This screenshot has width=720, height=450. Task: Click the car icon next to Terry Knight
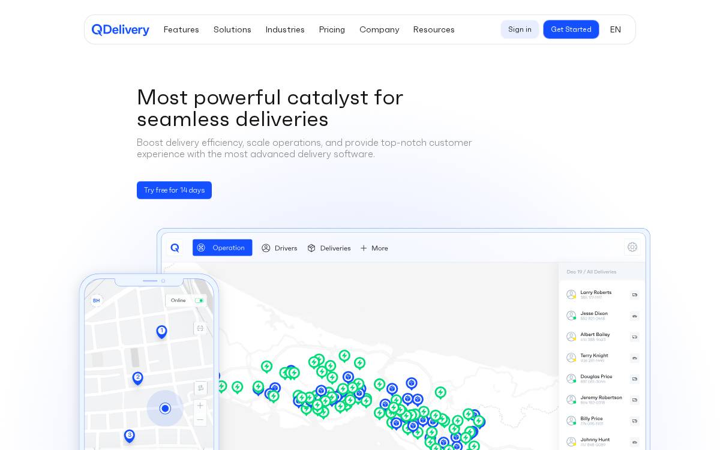[x=634, y=358]
